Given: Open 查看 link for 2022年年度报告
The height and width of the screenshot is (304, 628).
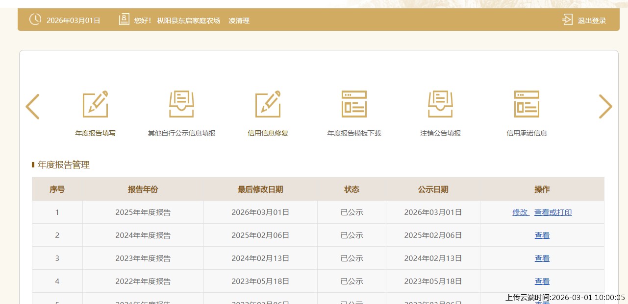Looking at the screenshot, I should (x=542, y=281).
